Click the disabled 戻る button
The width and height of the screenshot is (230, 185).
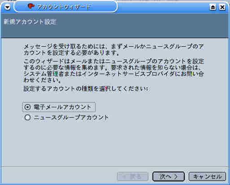pos(133,176)
